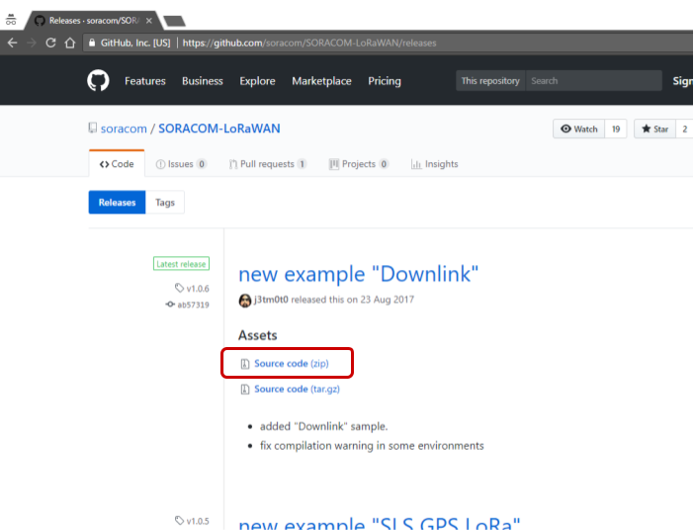Open the SORACOM-LoRaWAN repository link

click(219, 129)
